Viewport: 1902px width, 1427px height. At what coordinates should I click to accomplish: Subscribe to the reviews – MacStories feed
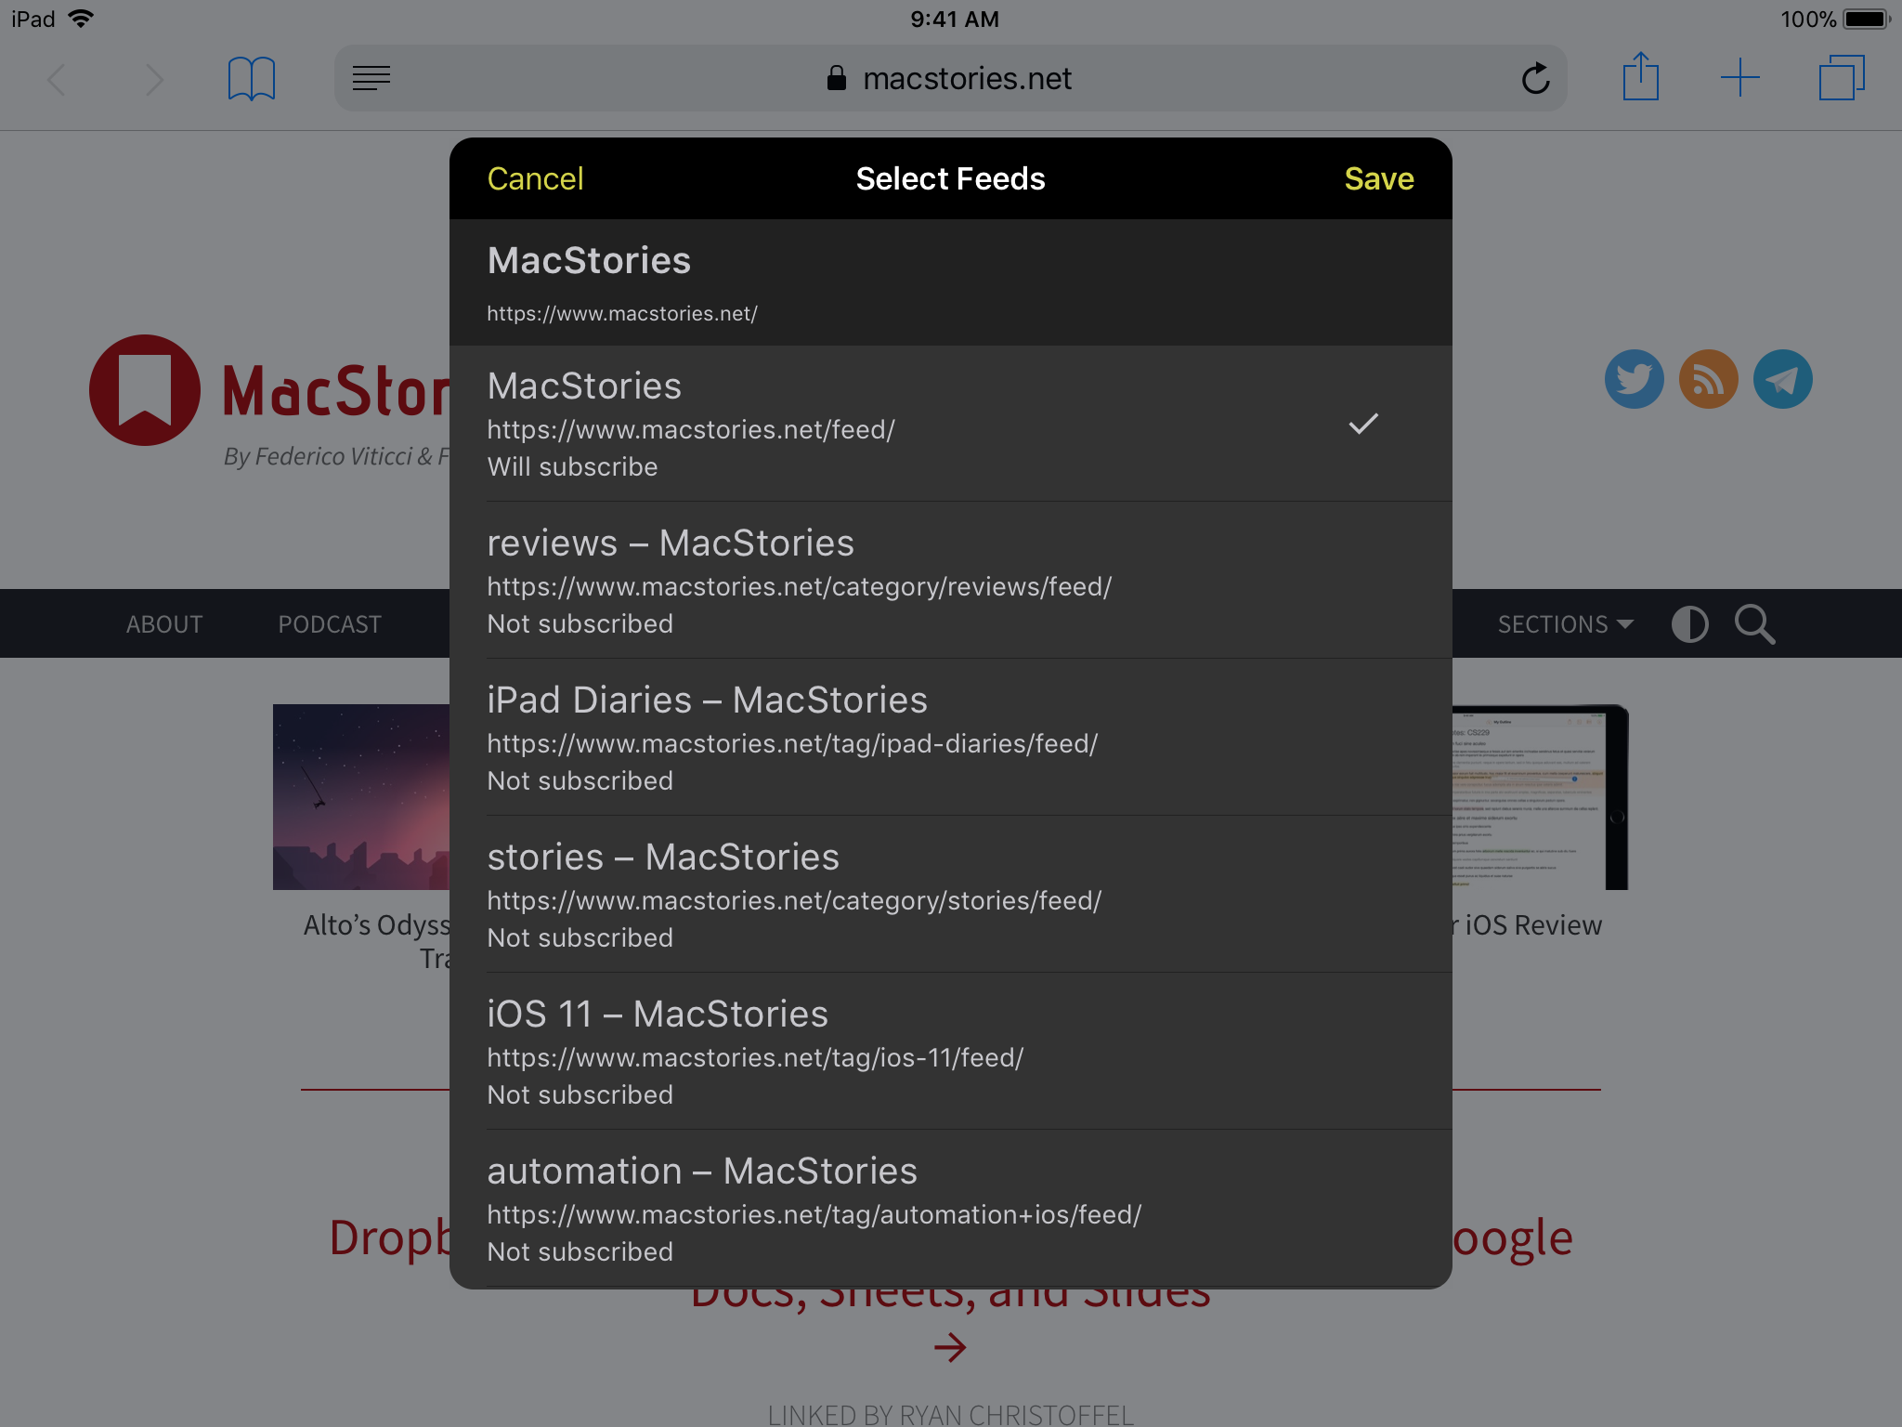pos(949,581)
